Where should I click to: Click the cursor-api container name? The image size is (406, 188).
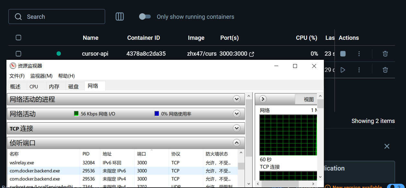[x=95, y=54]
